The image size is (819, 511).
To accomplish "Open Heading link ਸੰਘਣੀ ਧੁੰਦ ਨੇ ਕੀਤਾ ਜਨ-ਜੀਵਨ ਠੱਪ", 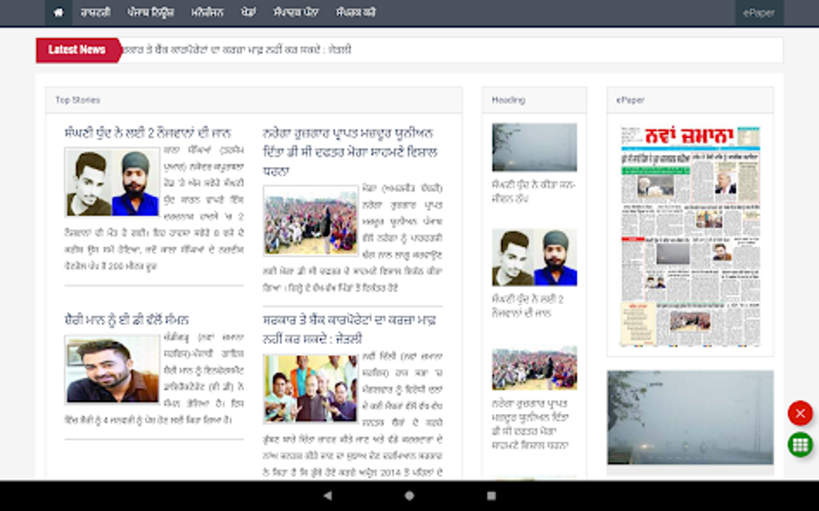I will pyautogui.click(x=533, y=192).
